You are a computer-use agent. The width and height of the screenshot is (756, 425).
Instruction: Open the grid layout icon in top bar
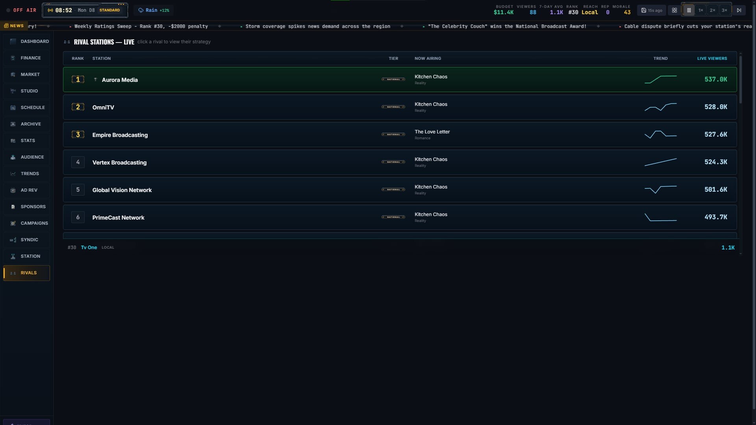tap(674, 10)
